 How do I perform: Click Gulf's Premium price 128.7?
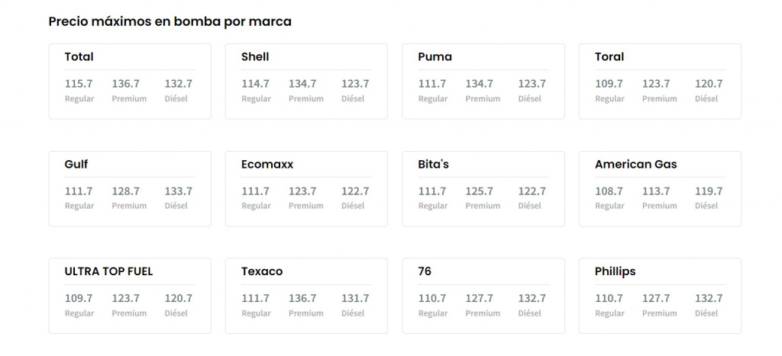tap(126, 191)
